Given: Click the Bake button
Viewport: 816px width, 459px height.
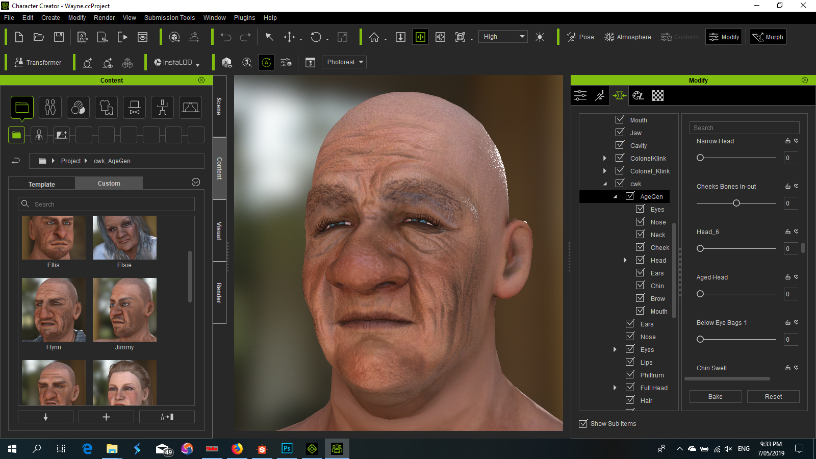Looking at the screenshot, I should 716,396.
